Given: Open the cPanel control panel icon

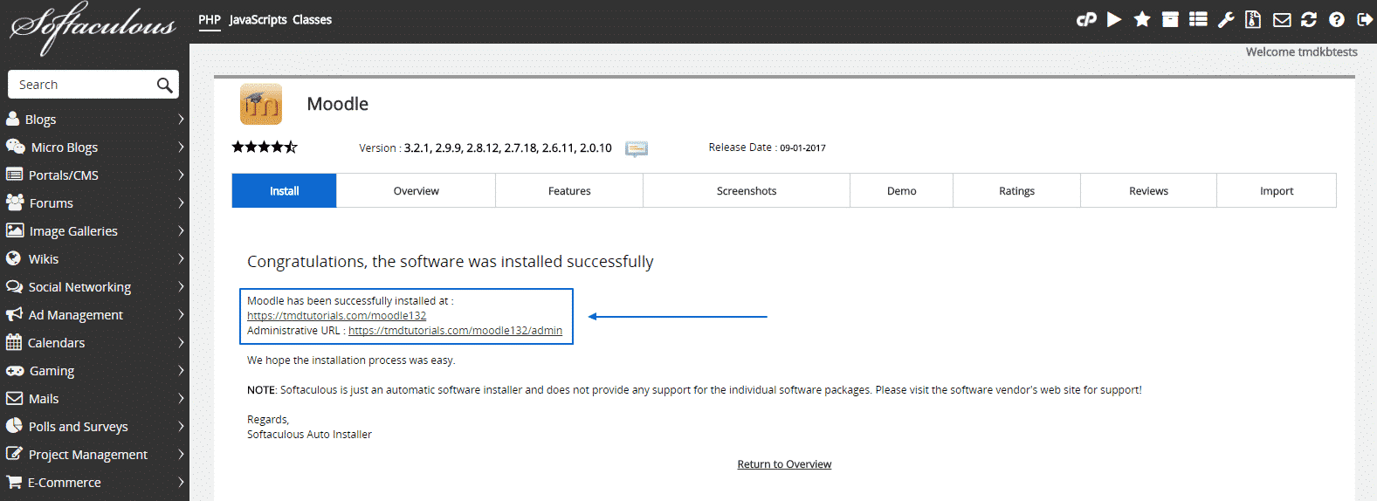Looking at the screenshot, I should point(1086,19).
